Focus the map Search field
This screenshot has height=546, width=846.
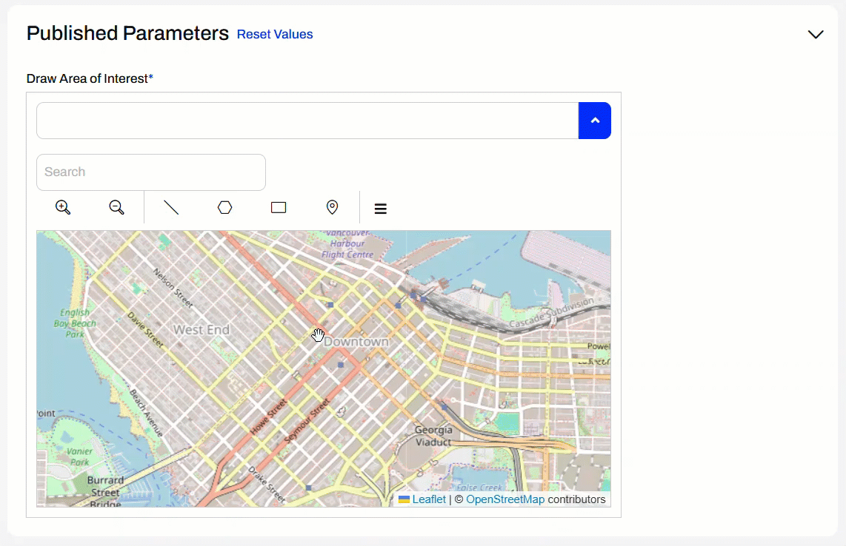click(150, 172)
